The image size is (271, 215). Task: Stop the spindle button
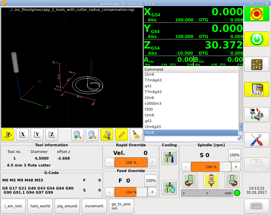(x=211, y=180)
